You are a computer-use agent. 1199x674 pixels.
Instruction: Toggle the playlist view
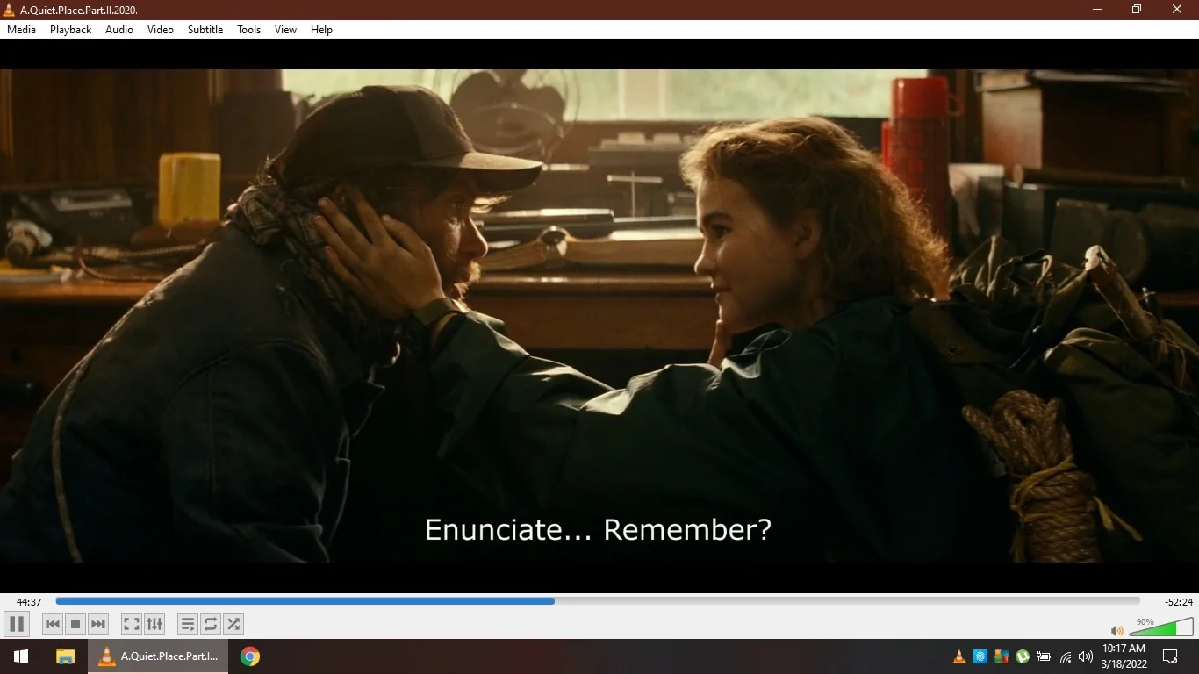coord(188,624)
